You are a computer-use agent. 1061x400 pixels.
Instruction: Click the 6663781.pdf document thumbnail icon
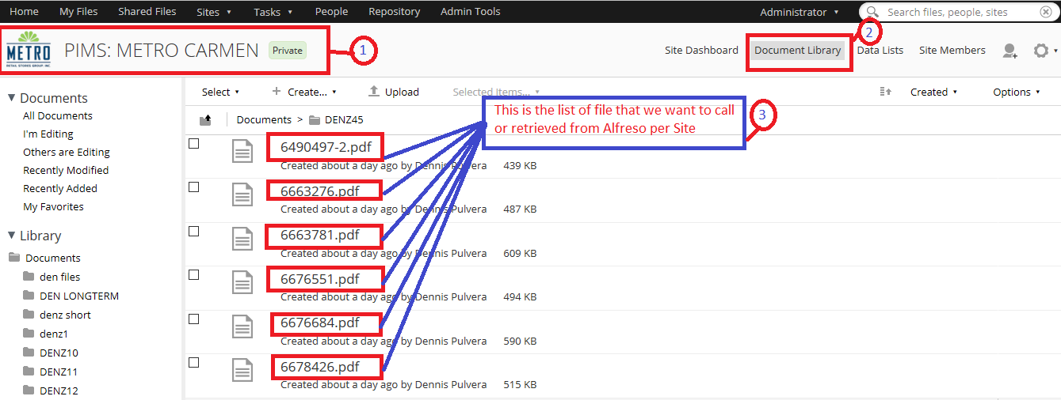point(242,239)
